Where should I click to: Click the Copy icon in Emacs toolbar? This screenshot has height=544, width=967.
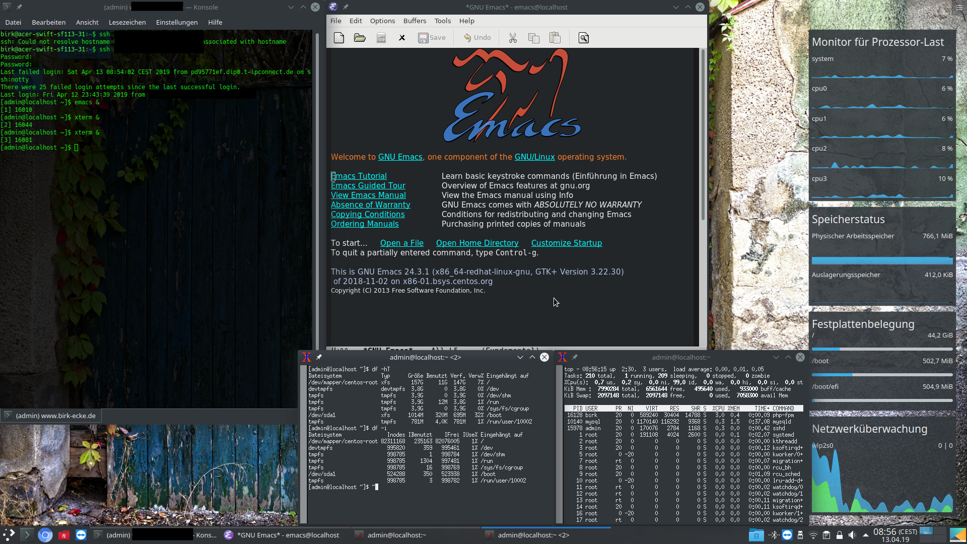tap(533, 38)
